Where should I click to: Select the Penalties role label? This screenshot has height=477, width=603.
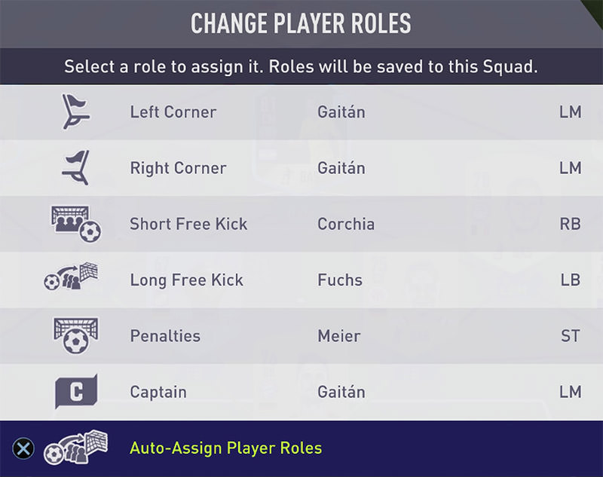click(165, 336)
